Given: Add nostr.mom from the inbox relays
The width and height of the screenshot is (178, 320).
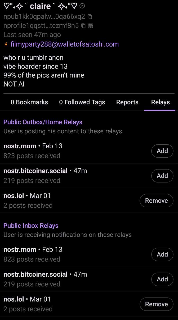Looking at the screenshot, I should click(x=162, y=254).
